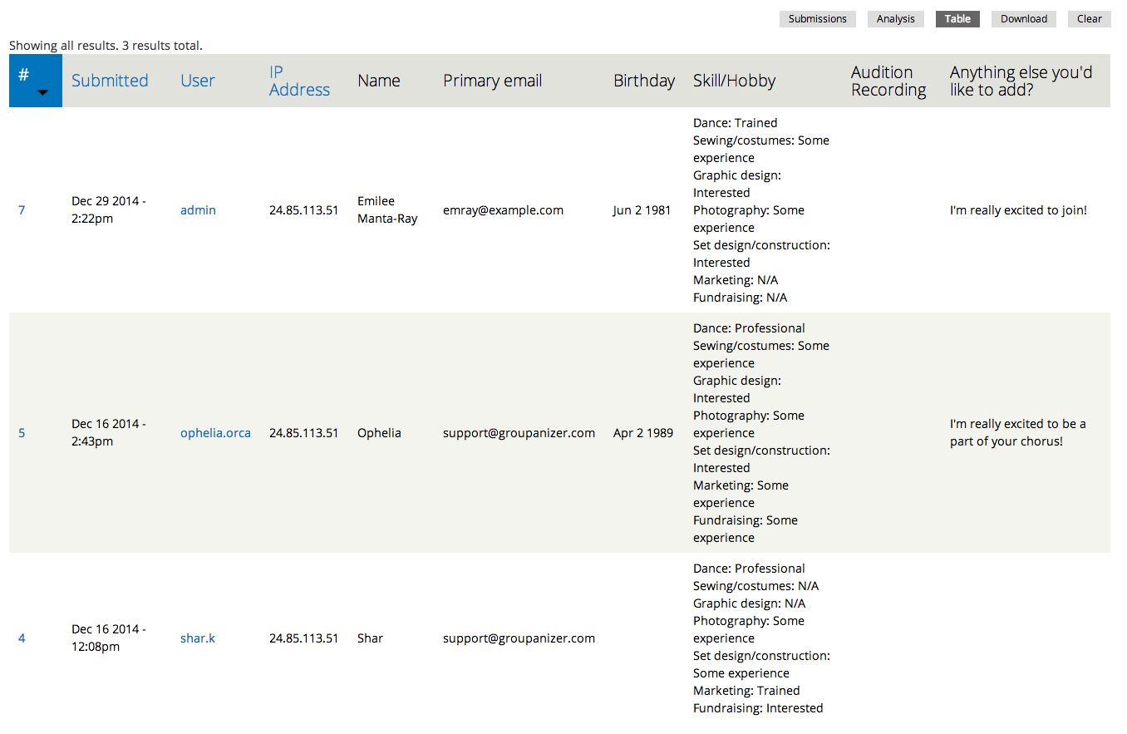This screenshot has width=1127, height=734.
Task: Open submission number 5
Action: tap(22, 433)
